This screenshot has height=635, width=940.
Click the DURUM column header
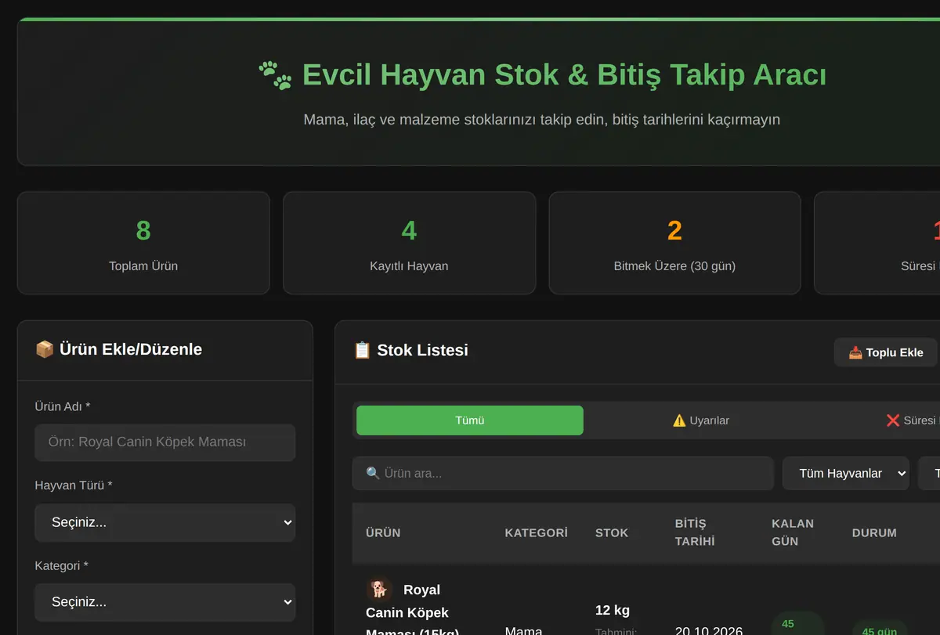[x=874, y=532]
